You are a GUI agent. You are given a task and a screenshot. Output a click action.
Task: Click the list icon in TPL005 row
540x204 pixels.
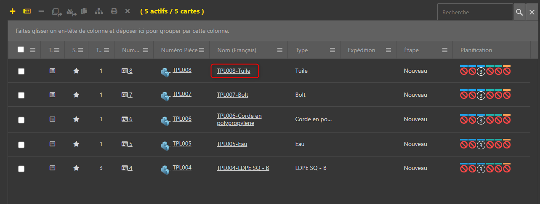pyautogui.click(x=52, y=144)
